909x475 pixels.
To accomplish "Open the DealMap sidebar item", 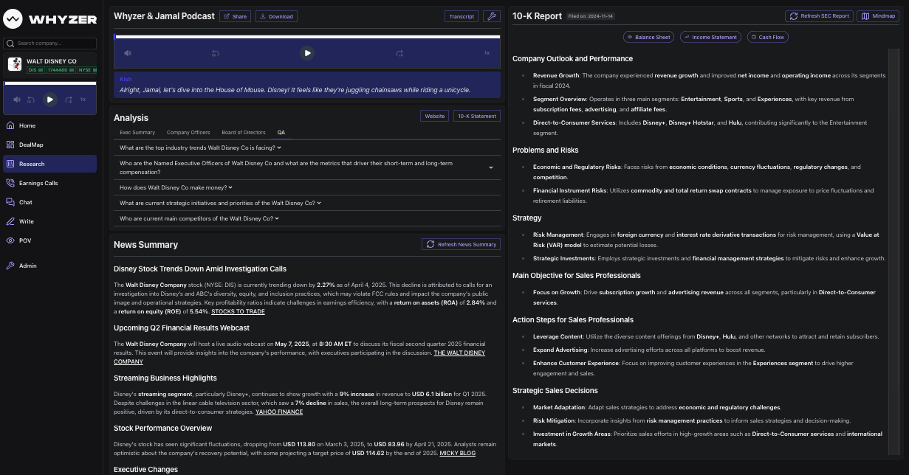I will (30, 145).
